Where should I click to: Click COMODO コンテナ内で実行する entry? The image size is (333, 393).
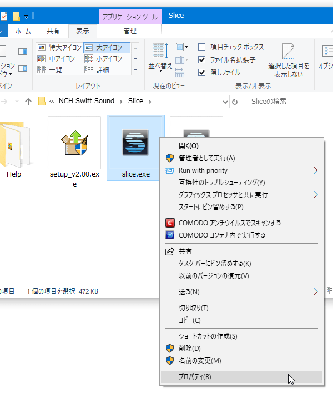pos(241,235)
